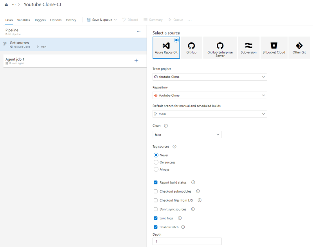Click the Save & queue label
This screenshot has height=247, width=313.
pos(102,20)
